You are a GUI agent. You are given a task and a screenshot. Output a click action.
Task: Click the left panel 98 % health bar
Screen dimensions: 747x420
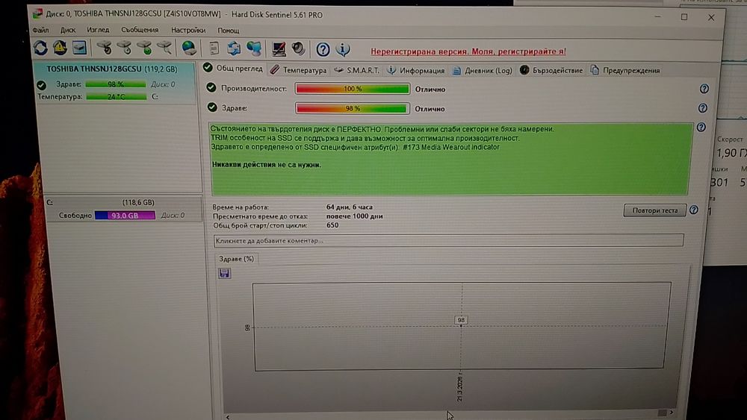pyautogui.click(x=116, y=84)
